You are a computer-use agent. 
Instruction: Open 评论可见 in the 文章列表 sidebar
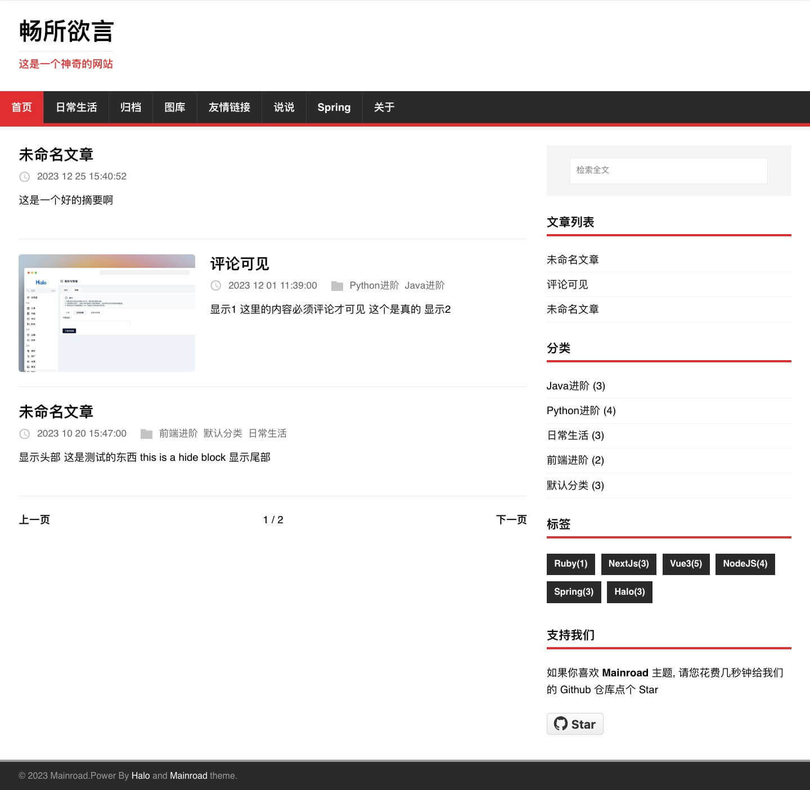pos(567,285)
